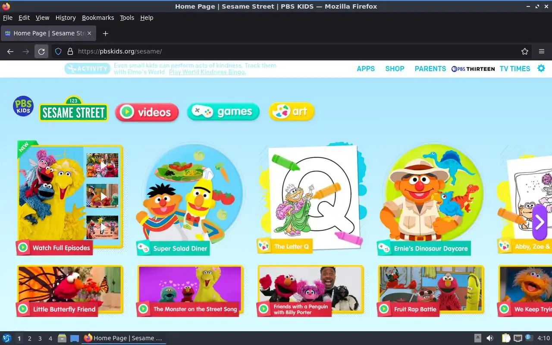The width and height of the screenshot is (552, 345).
Task: Open the Bookmarks menu
Action: [x=98, y=18]
